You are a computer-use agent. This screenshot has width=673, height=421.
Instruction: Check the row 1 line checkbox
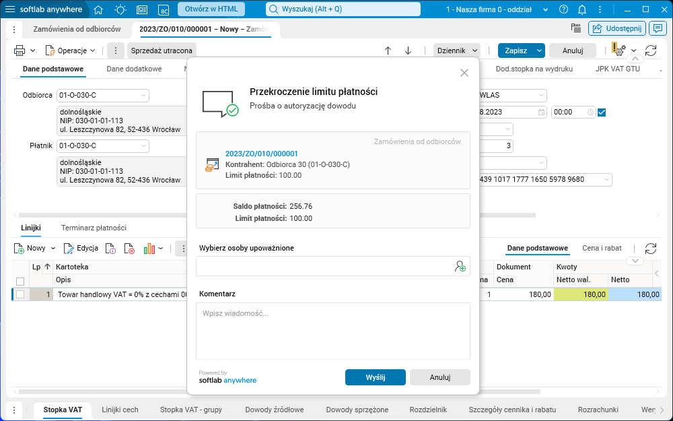[20, 294]
